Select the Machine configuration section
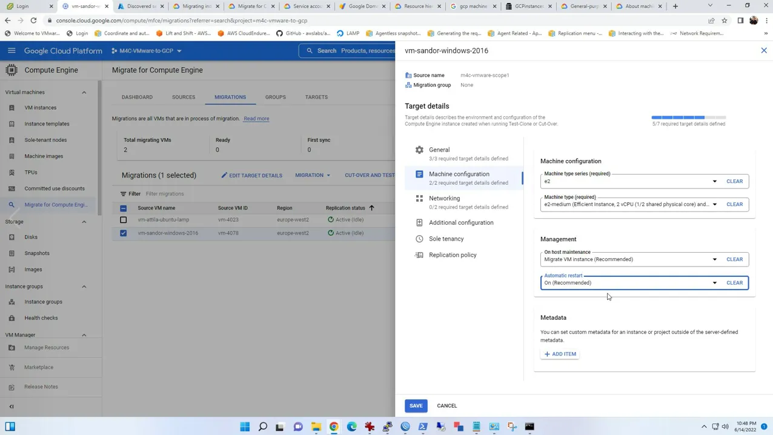The height and width of the screenshot is (435, 773). tap(463, 178)
